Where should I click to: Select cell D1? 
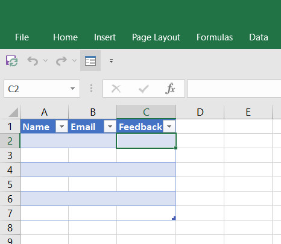pos(200,127)
